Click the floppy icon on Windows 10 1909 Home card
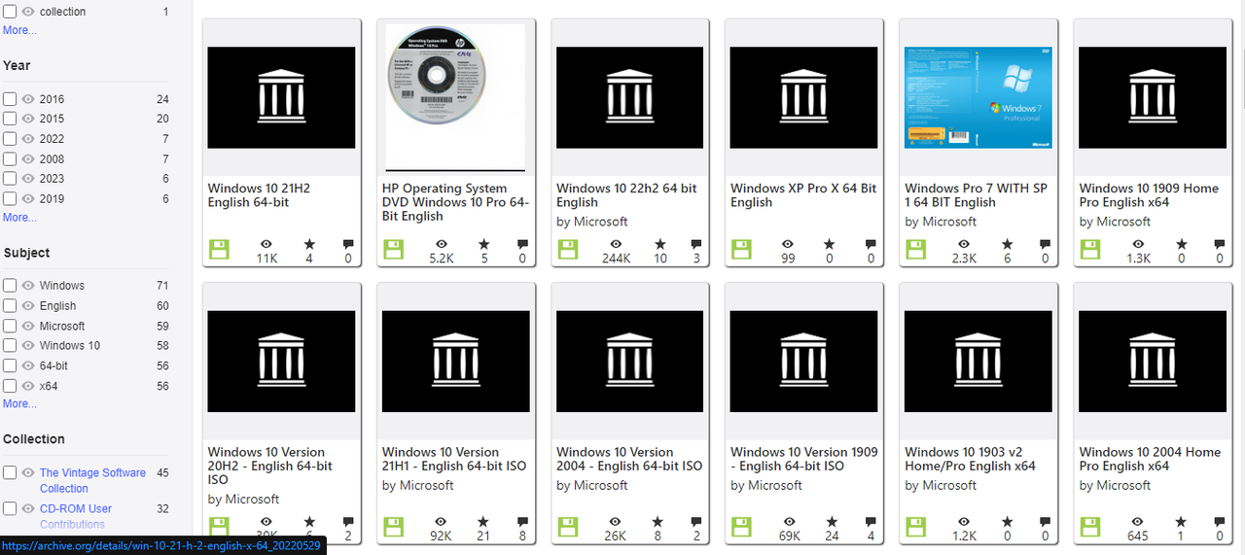Screen dimensions: 1245x555 [1089, 250]
